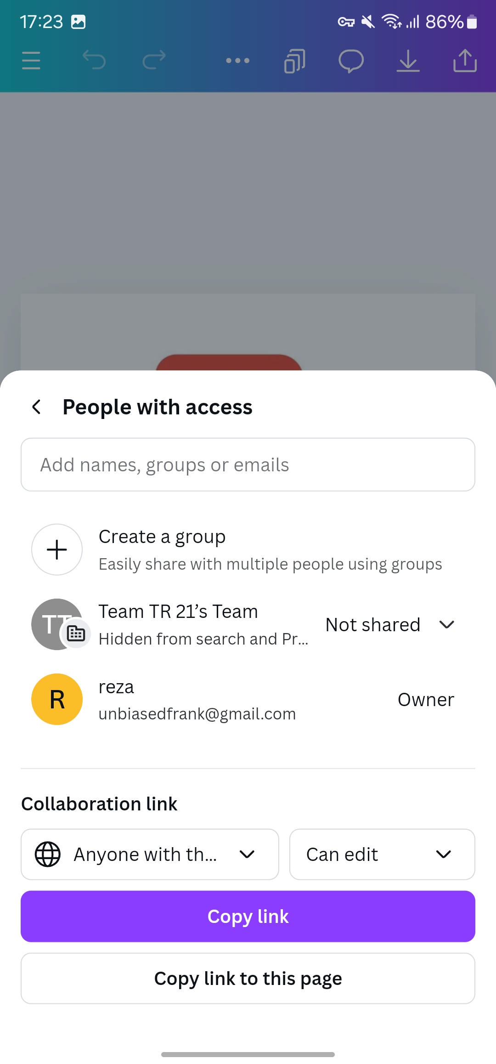Focus the Add names, groups or emails field
The image size is (496, 1064).
pyautogui.click(x=248, y=464)
